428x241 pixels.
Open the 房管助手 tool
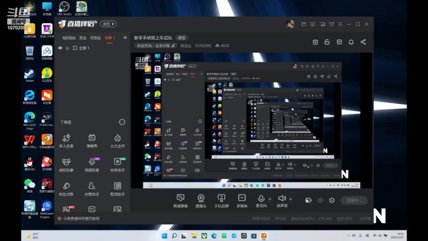point(91,189)
